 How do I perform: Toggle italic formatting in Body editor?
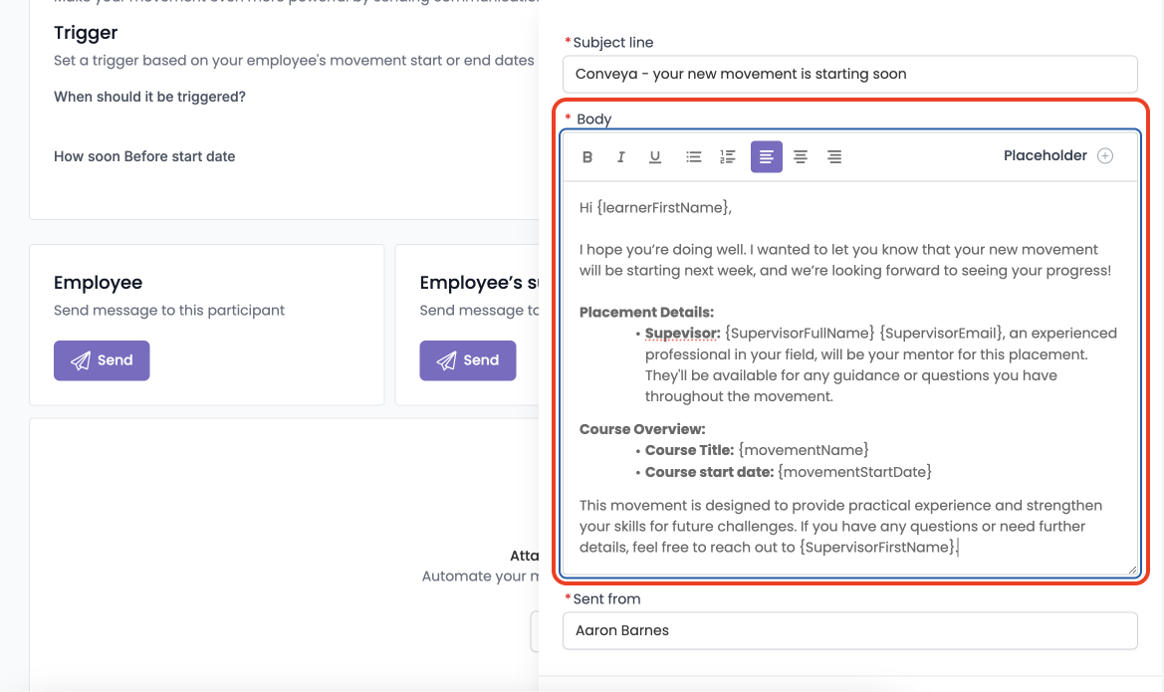click(620, 156)
